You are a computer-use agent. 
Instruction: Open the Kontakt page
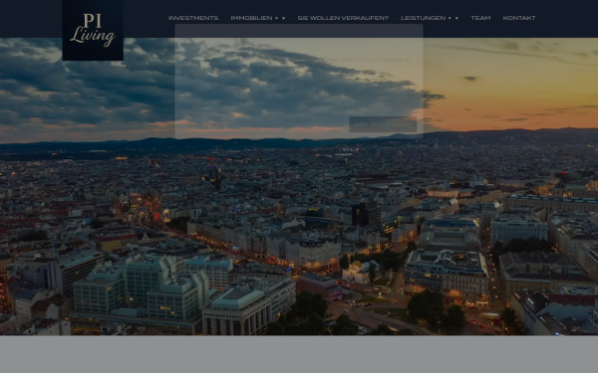coord(519,18)
